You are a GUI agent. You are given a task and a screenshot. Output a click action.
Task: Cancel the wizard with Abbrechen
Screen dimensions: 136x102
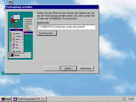pos(86,68)
